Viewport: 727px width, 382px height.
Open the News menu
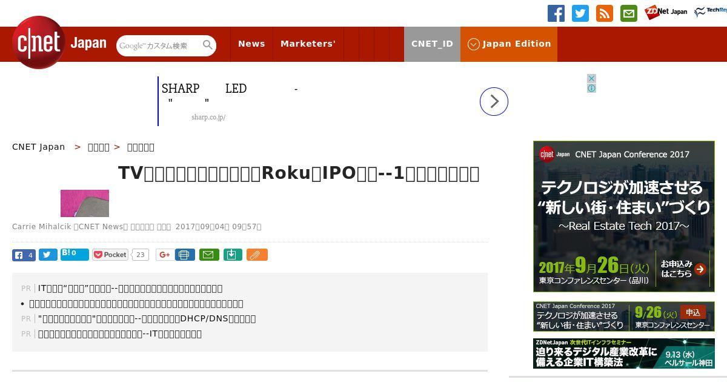click(251, 44)
